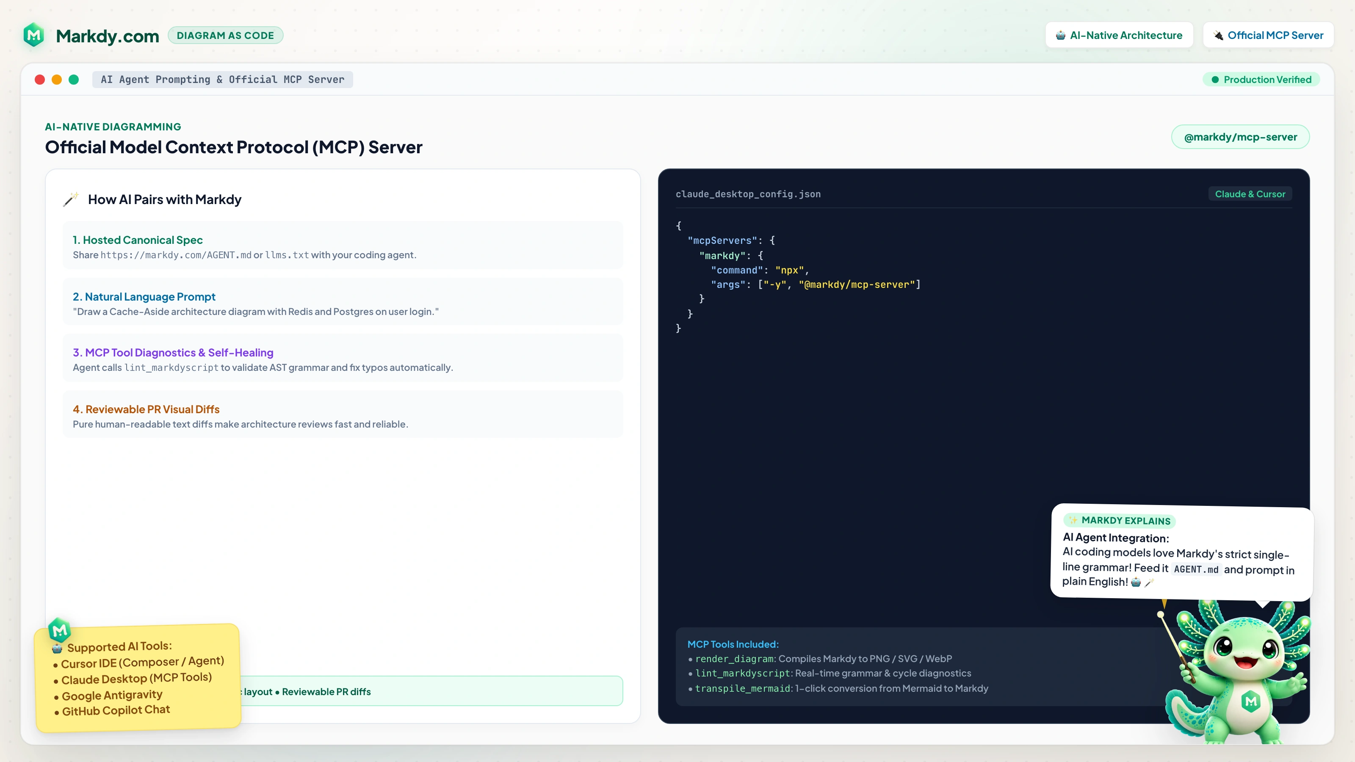Click lint_markdyscript in MCP Tools list
The height and width of the screenshot is (762, 1355).
[x=743, y=674]
